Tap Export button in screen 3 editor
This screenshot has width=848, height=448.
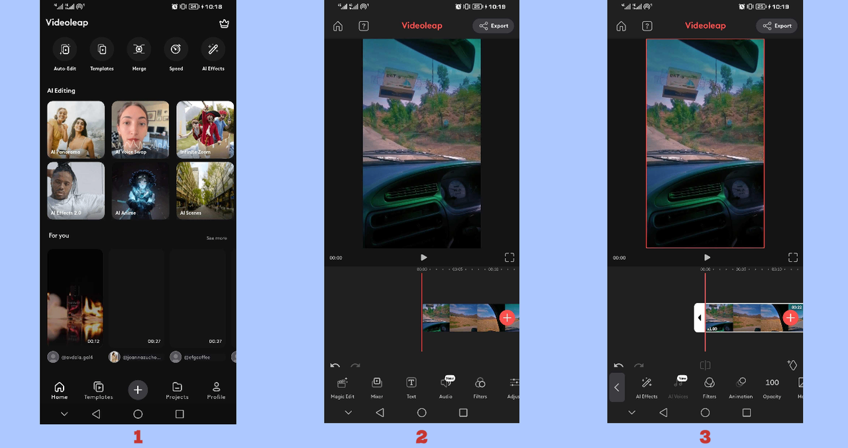tap(776, 26)
